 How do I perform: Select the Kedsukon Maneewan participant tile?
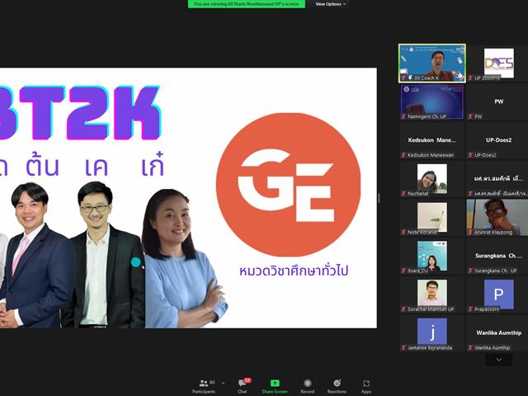coord(432,140)
